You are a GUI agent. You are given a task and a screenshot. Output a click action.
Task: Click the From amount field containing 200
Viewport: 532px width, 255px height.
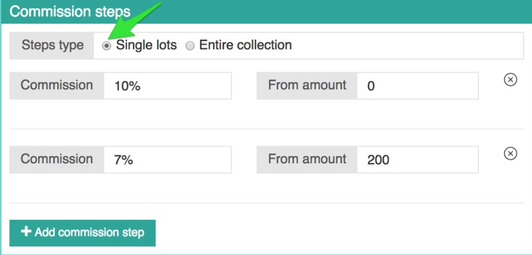point(417,159)
